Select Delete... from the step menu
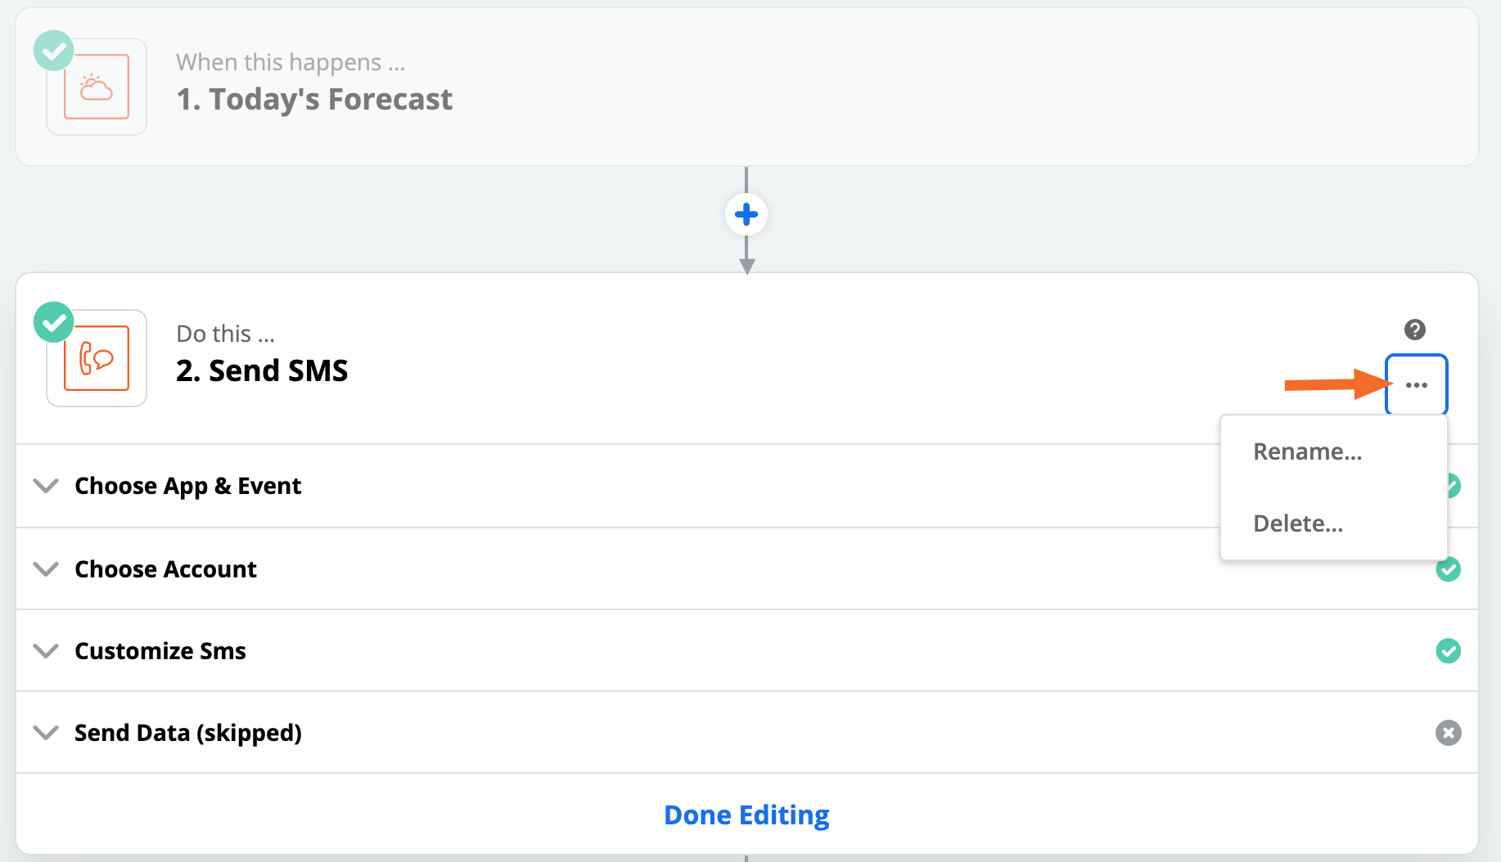The width and height of the screenshot is (1501, 862). pos(1298,523)
